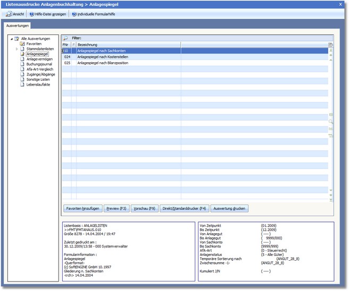Select row Anlagespiegel nach Kostenstellen
Screen dimensions: 349x291
103,57
